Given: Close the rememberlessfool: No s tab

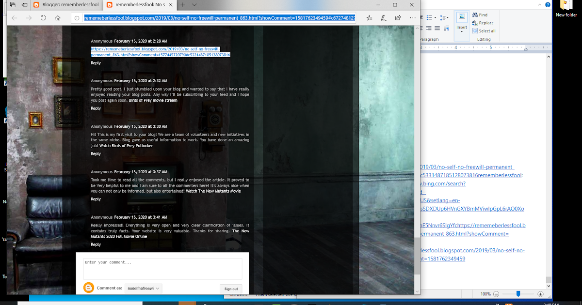Looking at the screenshot, I should click(x=172, y=5).
